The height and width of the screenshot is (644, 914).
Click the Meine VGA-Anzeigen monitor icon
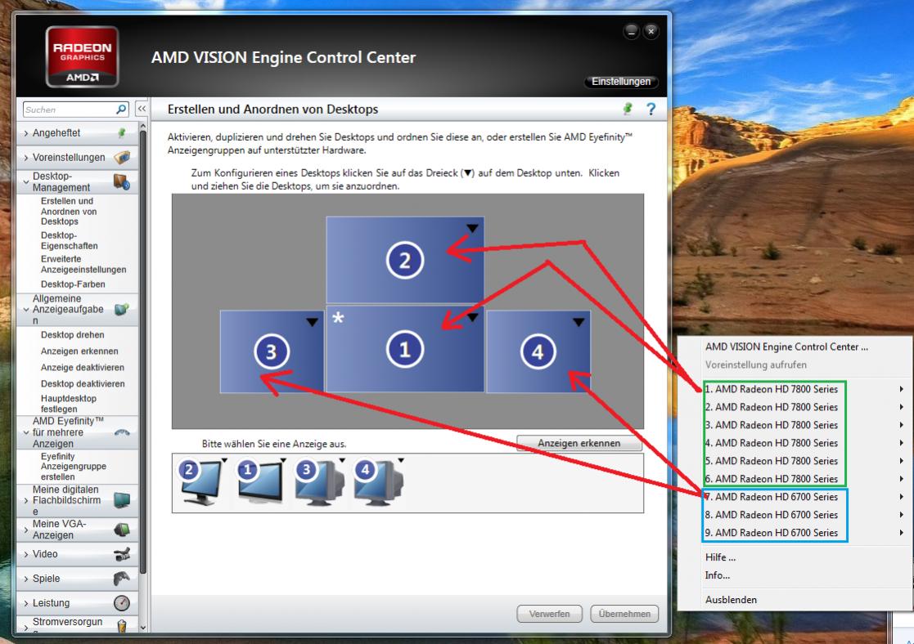[122, 530]
